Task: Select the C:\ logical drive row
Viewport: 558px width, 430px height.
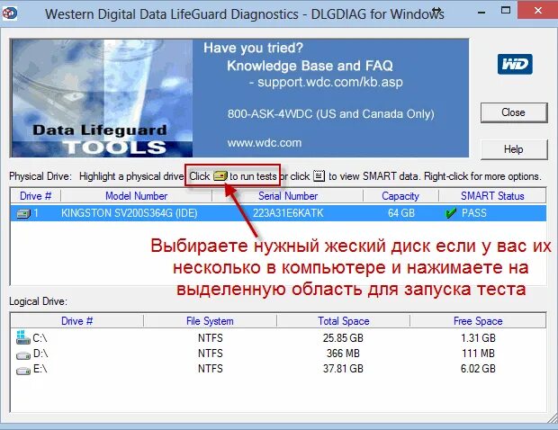Action: click(278, 338)
